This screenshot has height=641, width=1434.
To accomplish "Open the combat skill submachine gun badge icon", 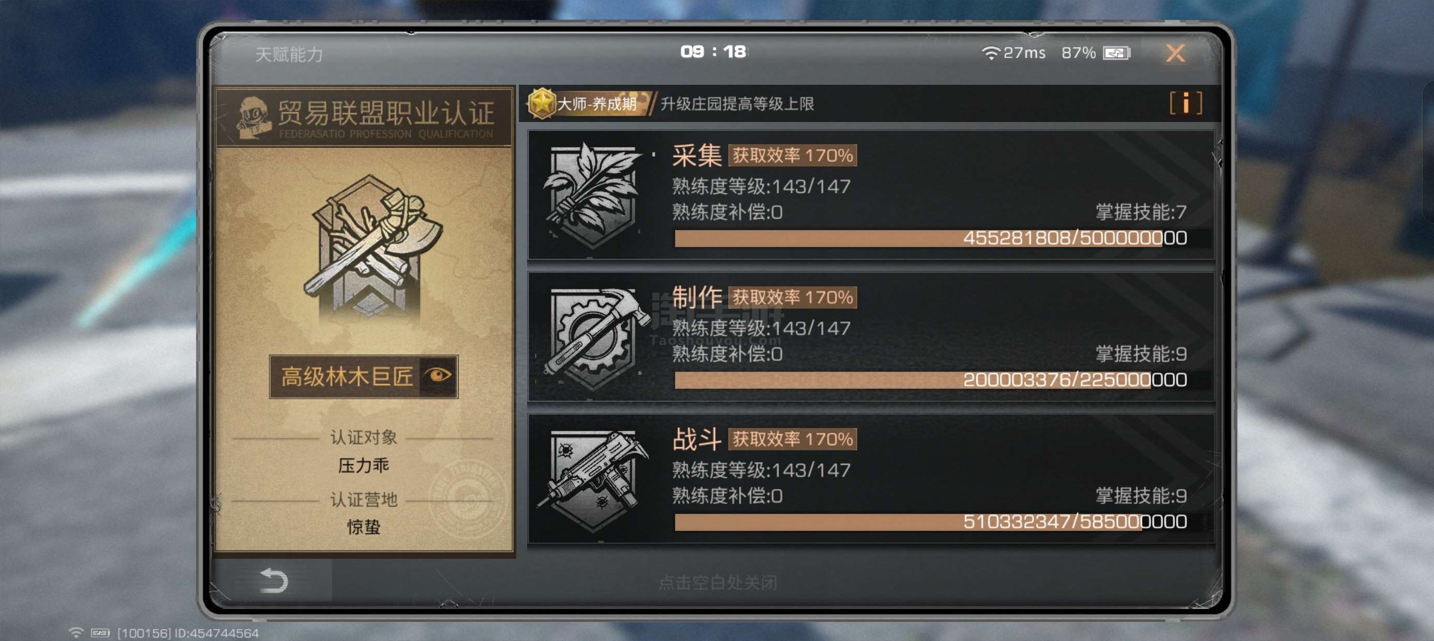I will 593,480.
